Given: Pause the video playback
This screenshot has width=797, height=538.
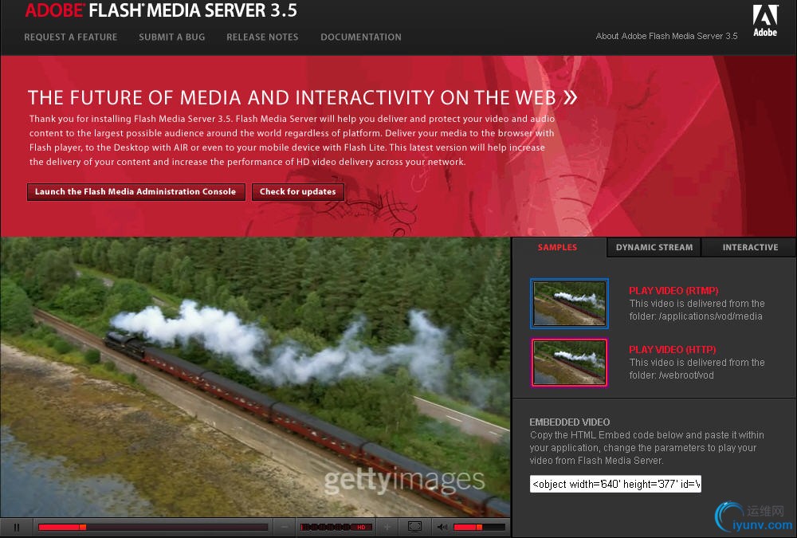Looking at the screenshot, I should 16,528.
